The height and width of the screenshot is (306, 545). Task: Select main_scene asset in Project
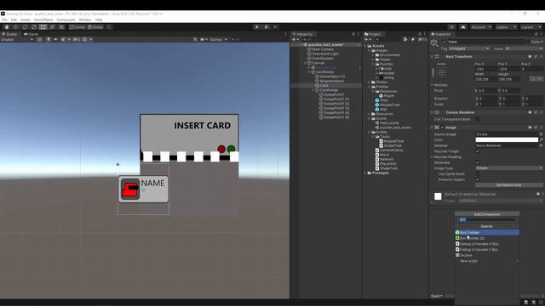point(389,122)
